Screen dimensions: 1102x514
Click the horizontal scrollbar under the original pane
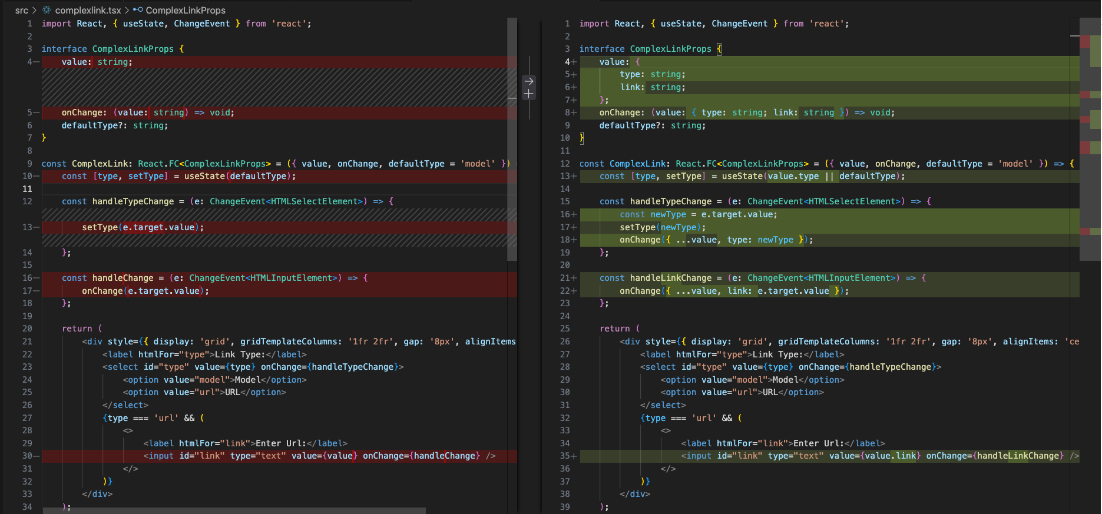coord(234,510)
